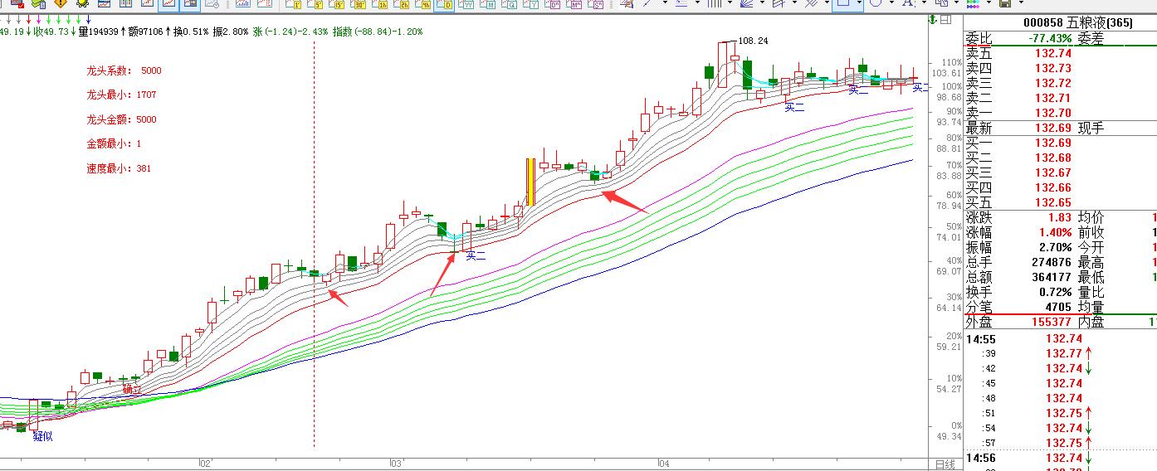Image resolution: width=1157 pixels, height=471 pixels.
Task: Click the window layout icon beside anchor
Action: tap(947, 19)
